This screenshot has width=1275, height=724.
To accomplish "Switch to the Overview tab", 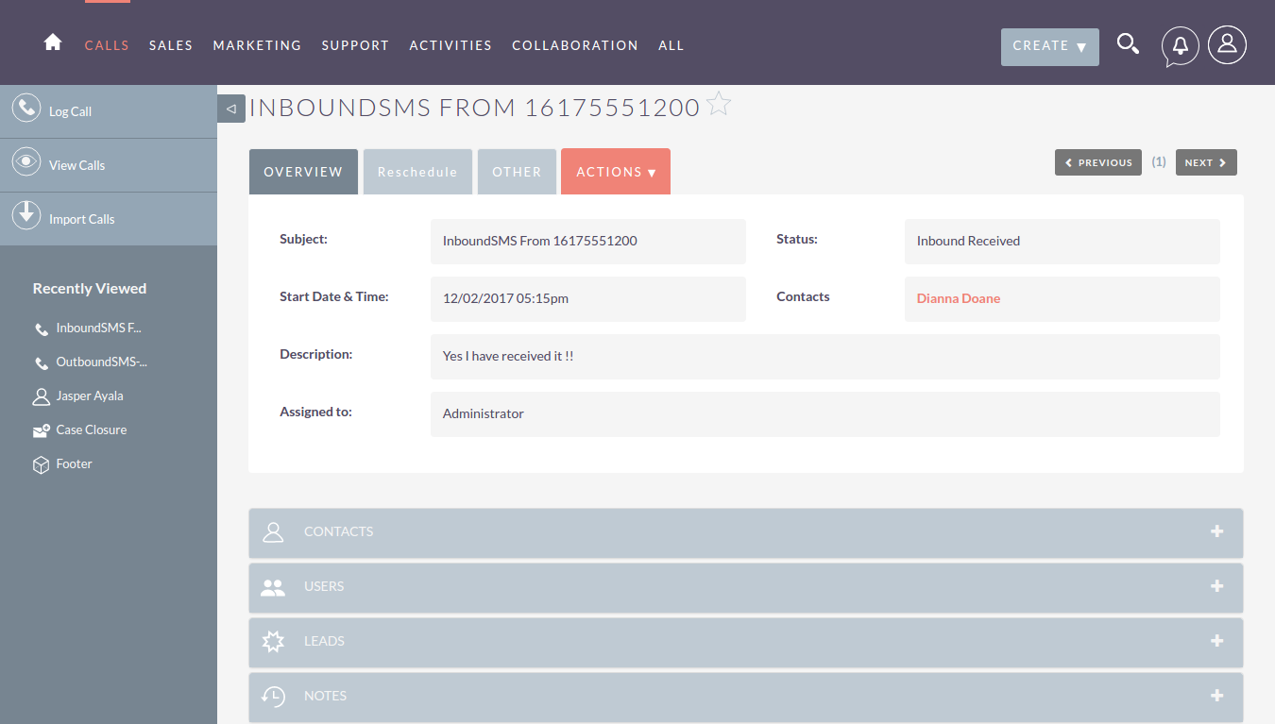I will 303,172.
